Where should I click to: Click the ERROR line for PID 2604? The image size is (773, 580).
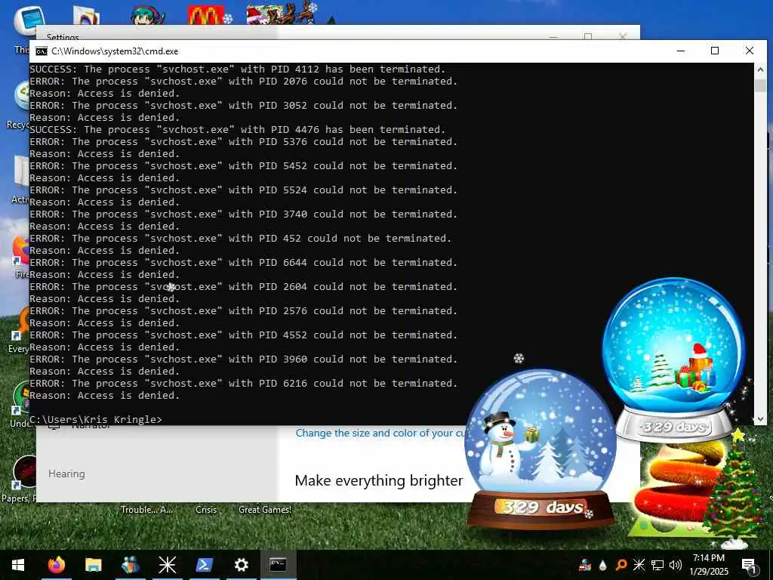(244, 286)
